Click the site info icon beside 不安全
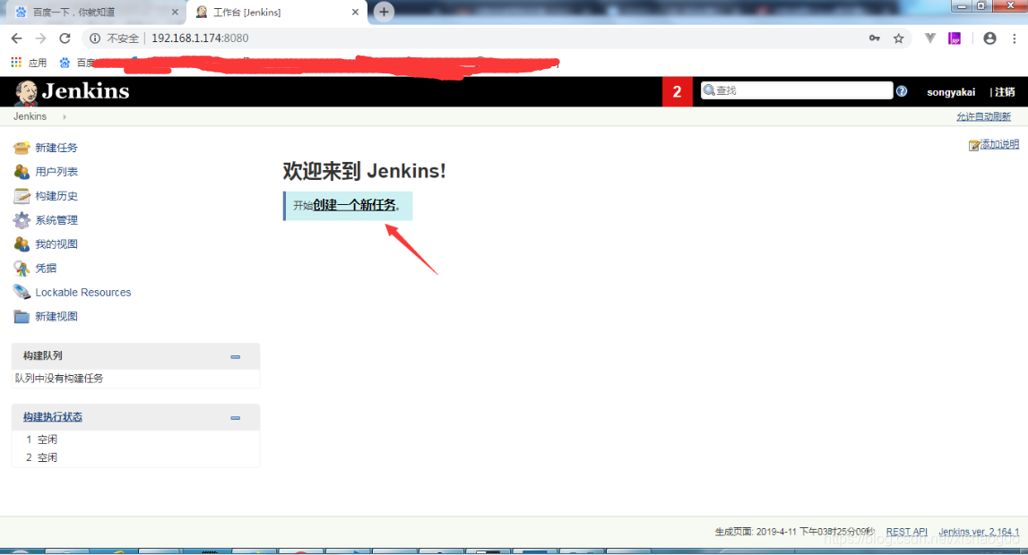 [95, 38]
